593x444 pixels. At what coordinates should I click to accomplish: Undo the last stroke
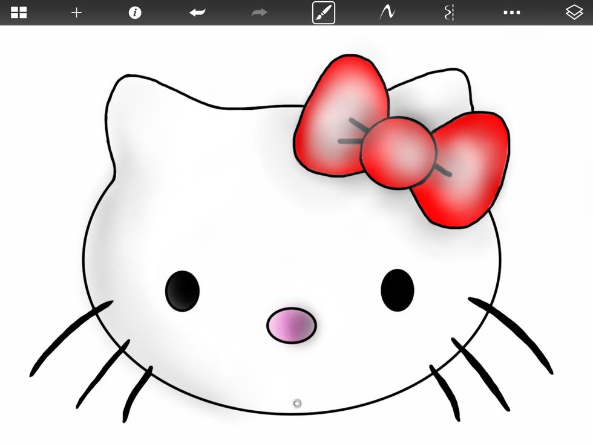pos(197,13)
